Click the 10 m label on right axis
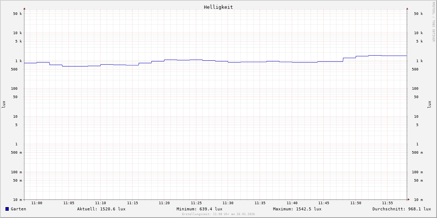 point(418,199)
